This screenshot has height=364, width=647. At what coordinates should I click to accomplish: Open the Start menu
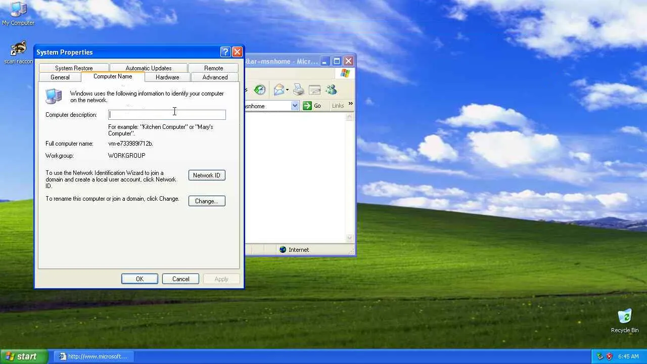pyautogui.click(x=24, y=356)
